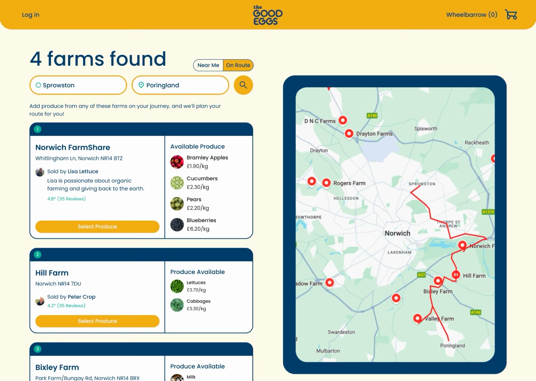Click The Good Eggs logo
This screenshot has width=536, height=381.
click(x=268, y=15)
